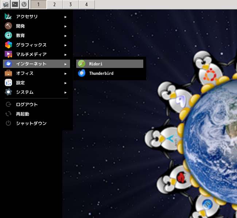This screenshot has width=237, height=218.
Task: Click the アクセサリ category icon
Action: [x=8, y=17]
